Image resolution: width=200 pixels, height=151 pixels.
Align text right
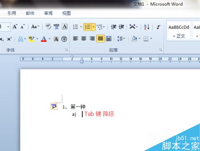92,38
